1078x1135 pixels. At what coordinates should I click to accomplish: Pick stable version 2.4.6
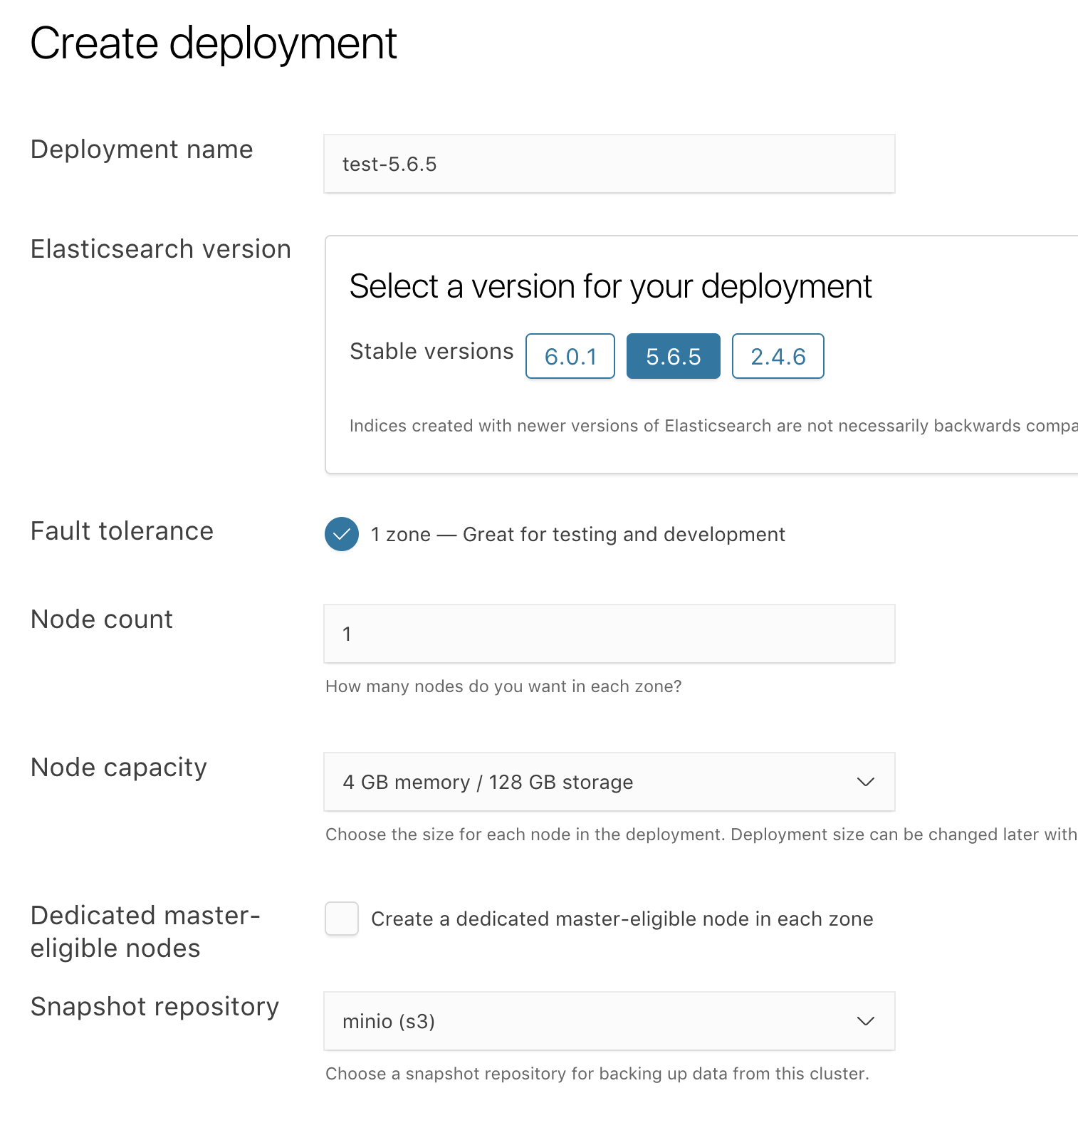778,356
